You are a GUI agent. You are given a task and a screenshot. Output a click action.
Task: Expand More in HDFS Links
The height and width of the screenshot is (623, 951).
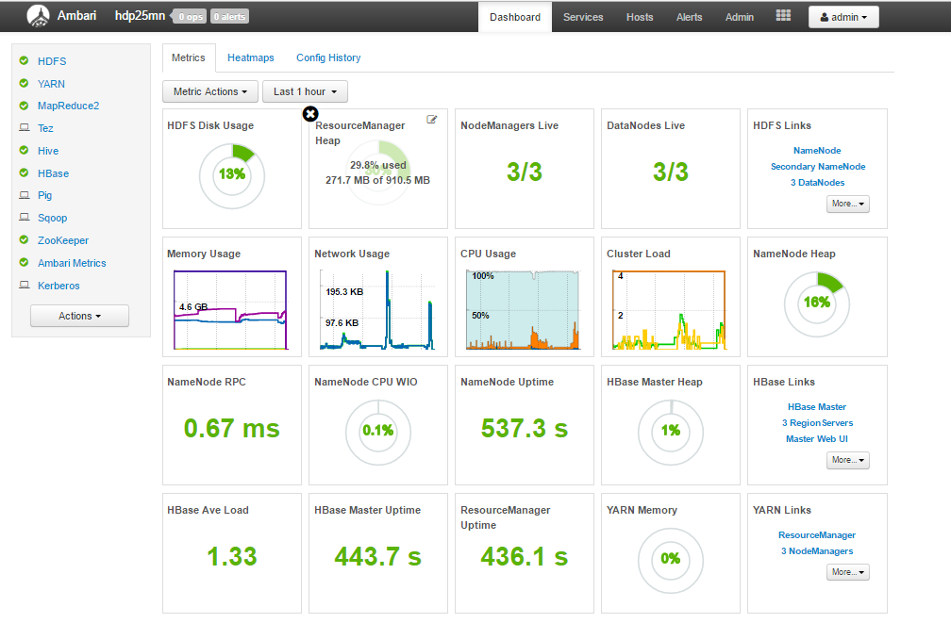point(847,204)
